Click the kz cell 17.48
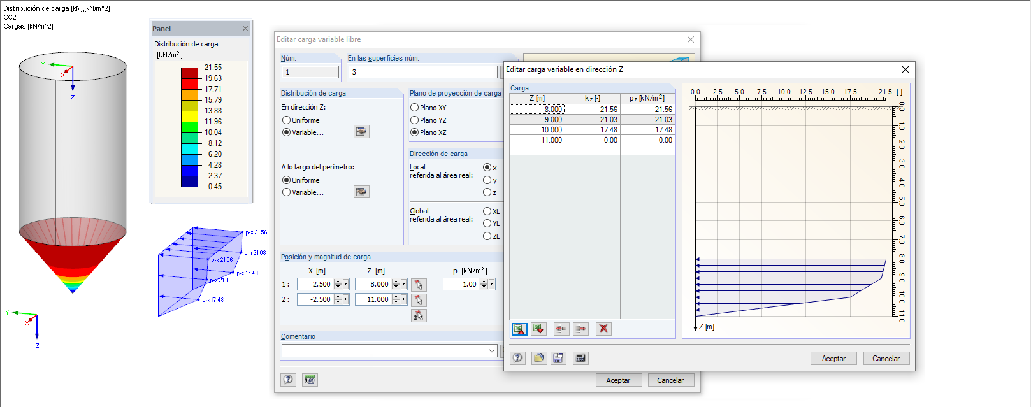1031x407 pixels. coord(593,130)
